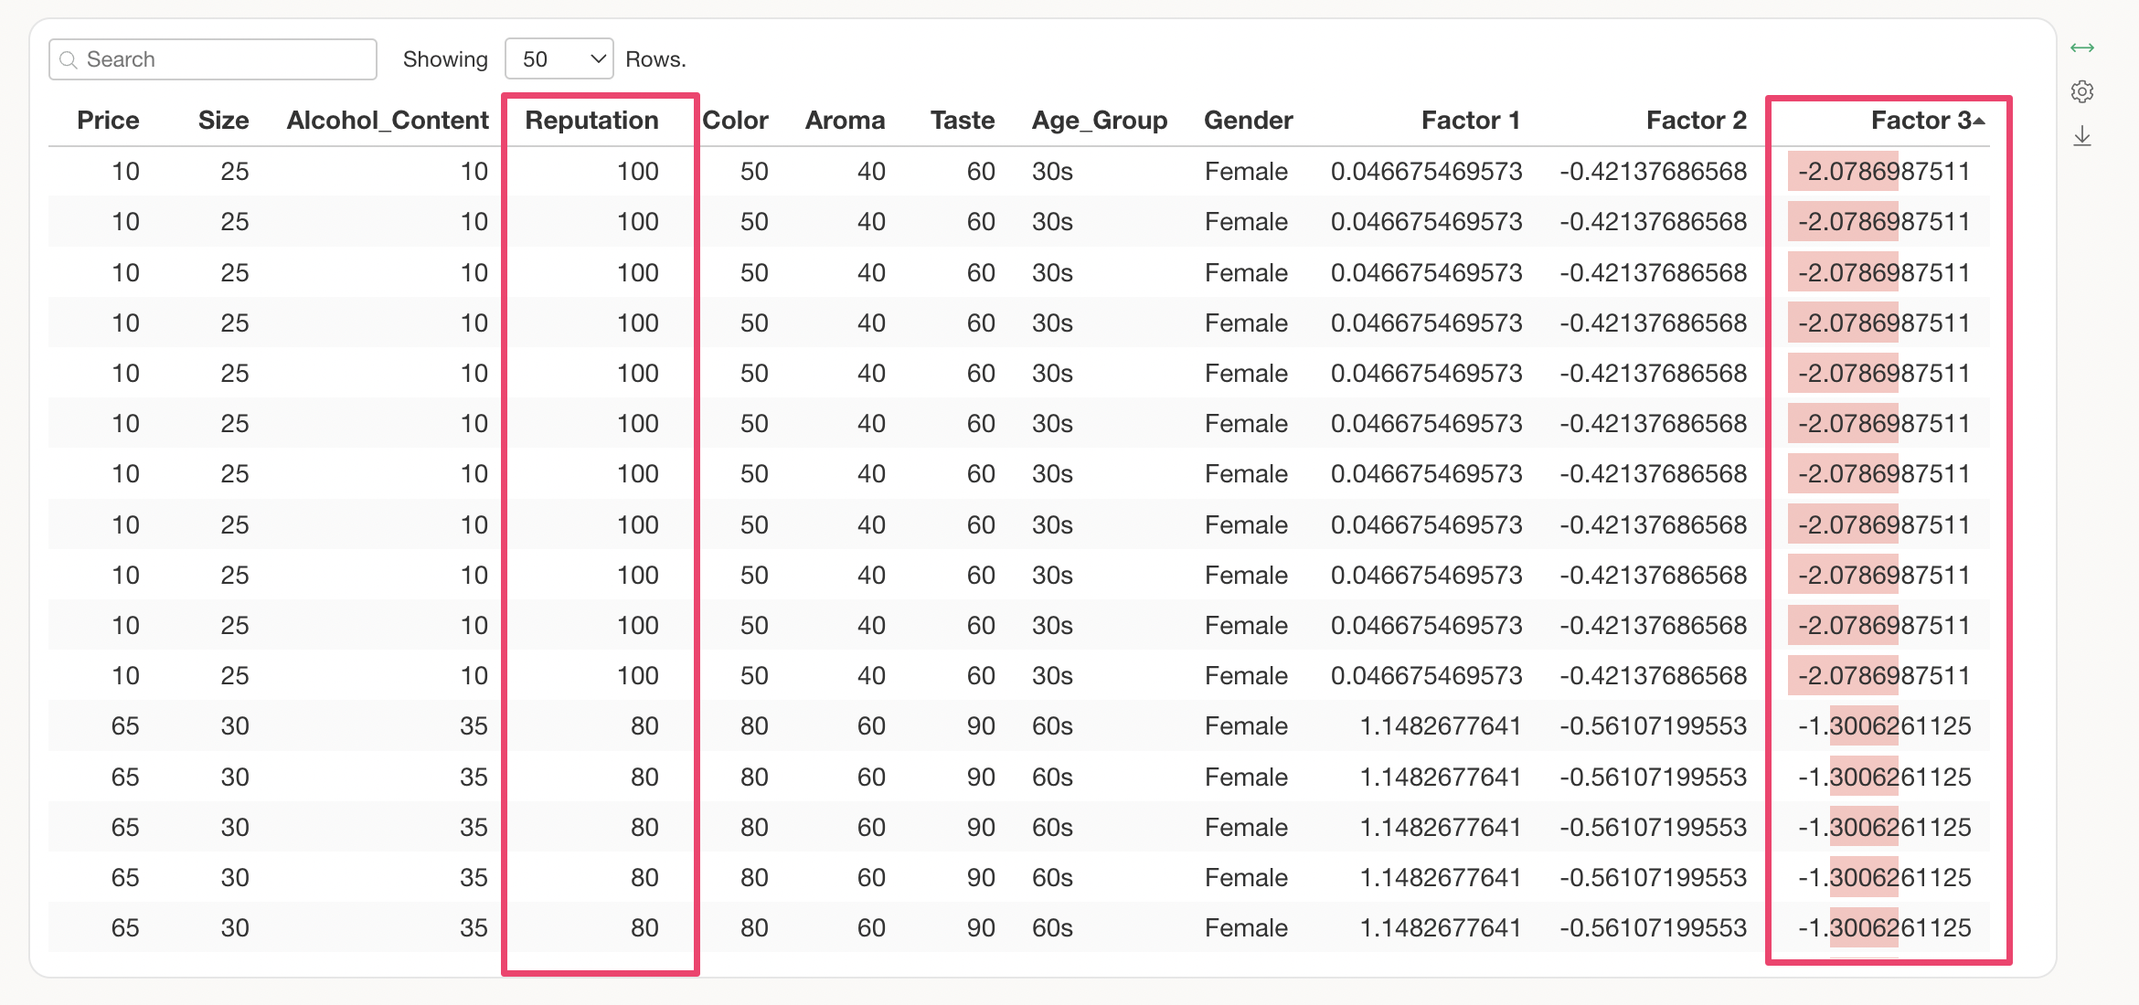Click the Factor 1 column header
2139x1005 pixels.
coord(1470,121)
